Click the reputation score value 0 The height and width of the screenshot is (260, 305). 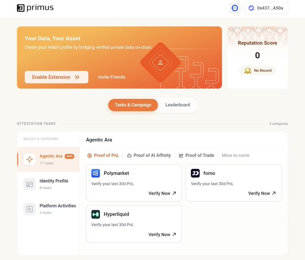pyautogui.click(x=257, y=55)
